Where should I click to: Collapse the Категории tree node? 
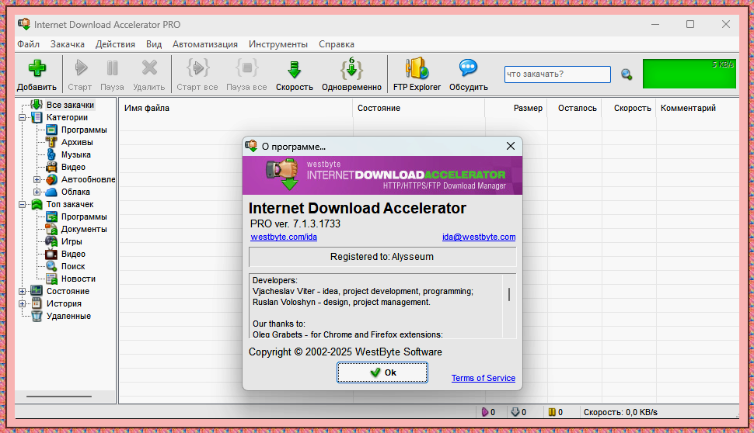(x=22, y=118)
